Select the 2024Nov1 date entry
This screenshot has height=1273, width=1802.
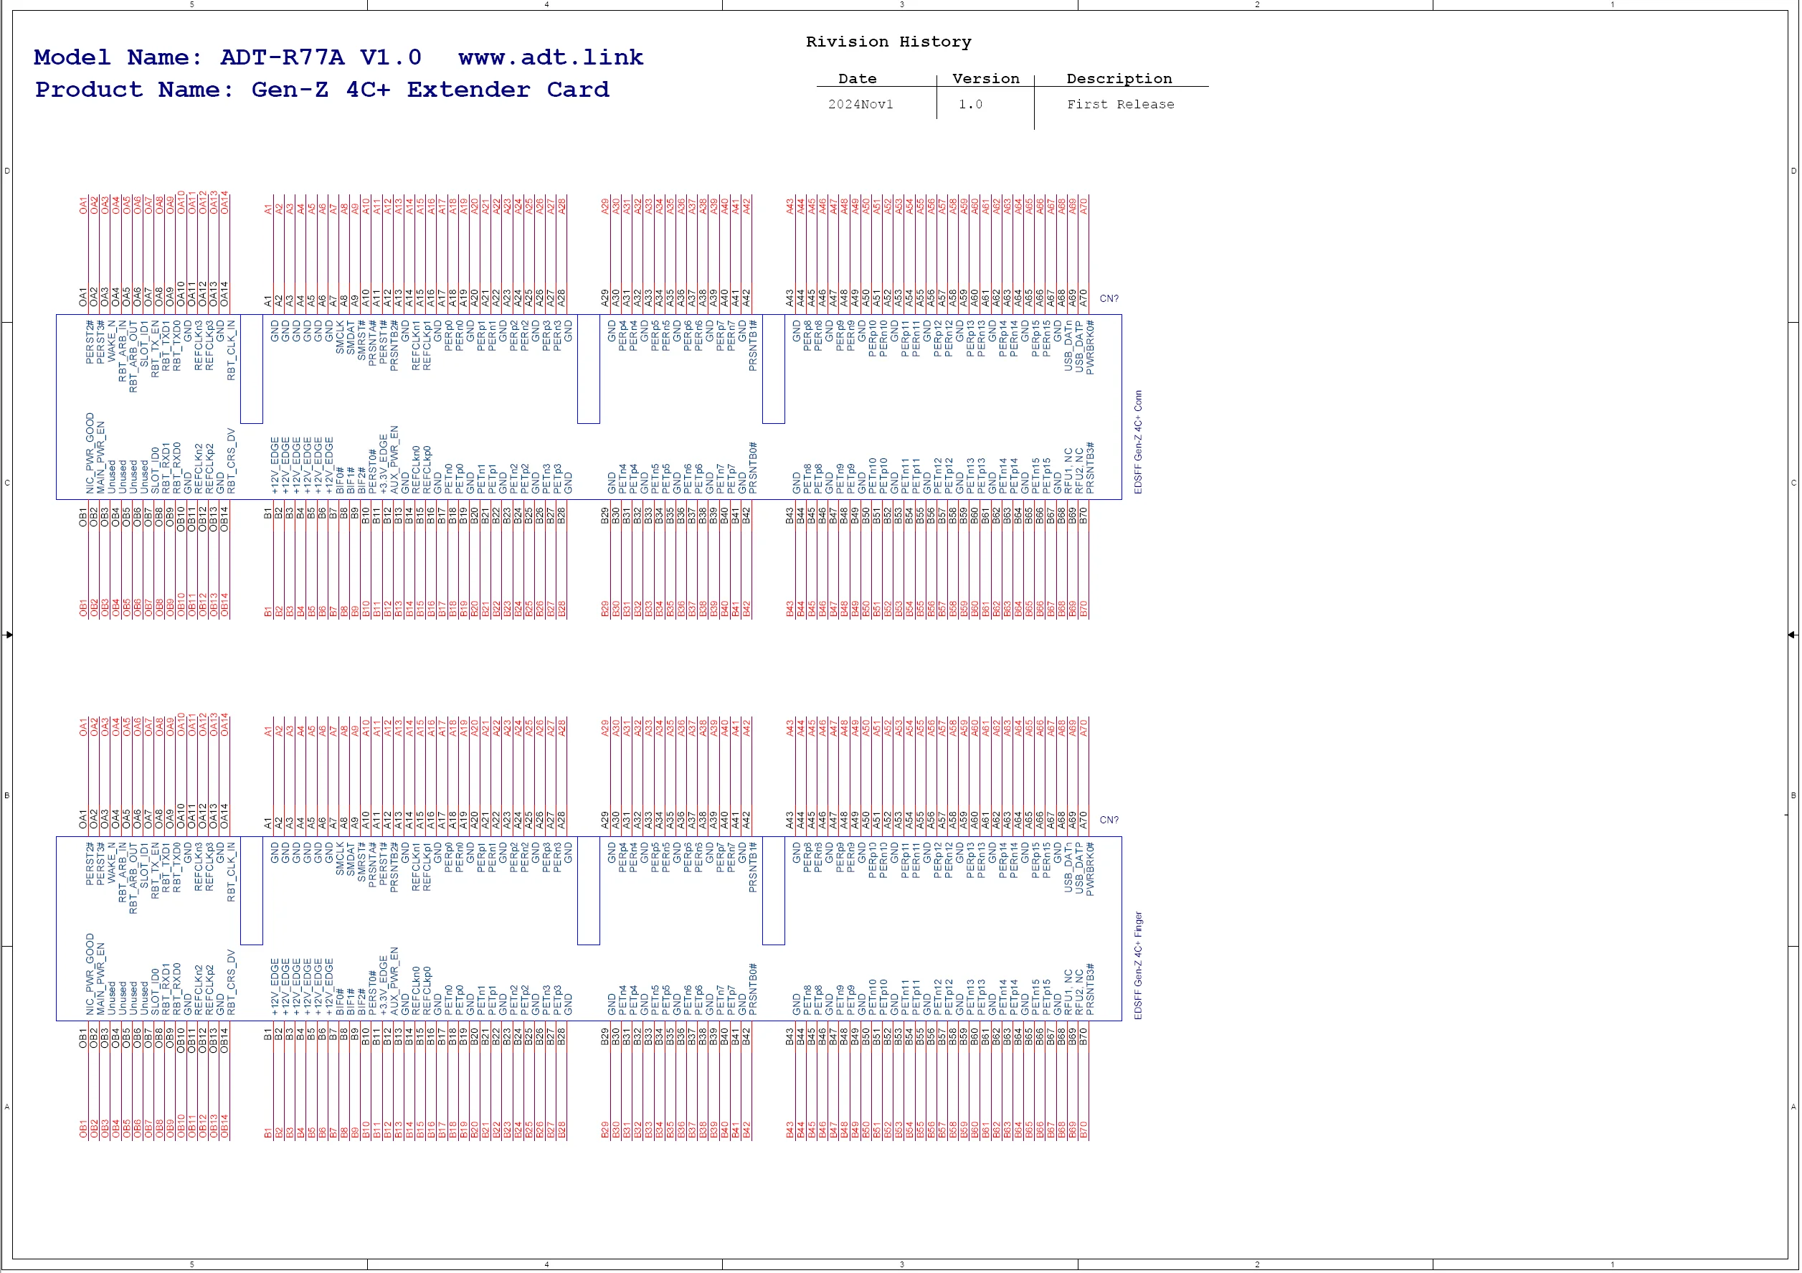(860, 105)
